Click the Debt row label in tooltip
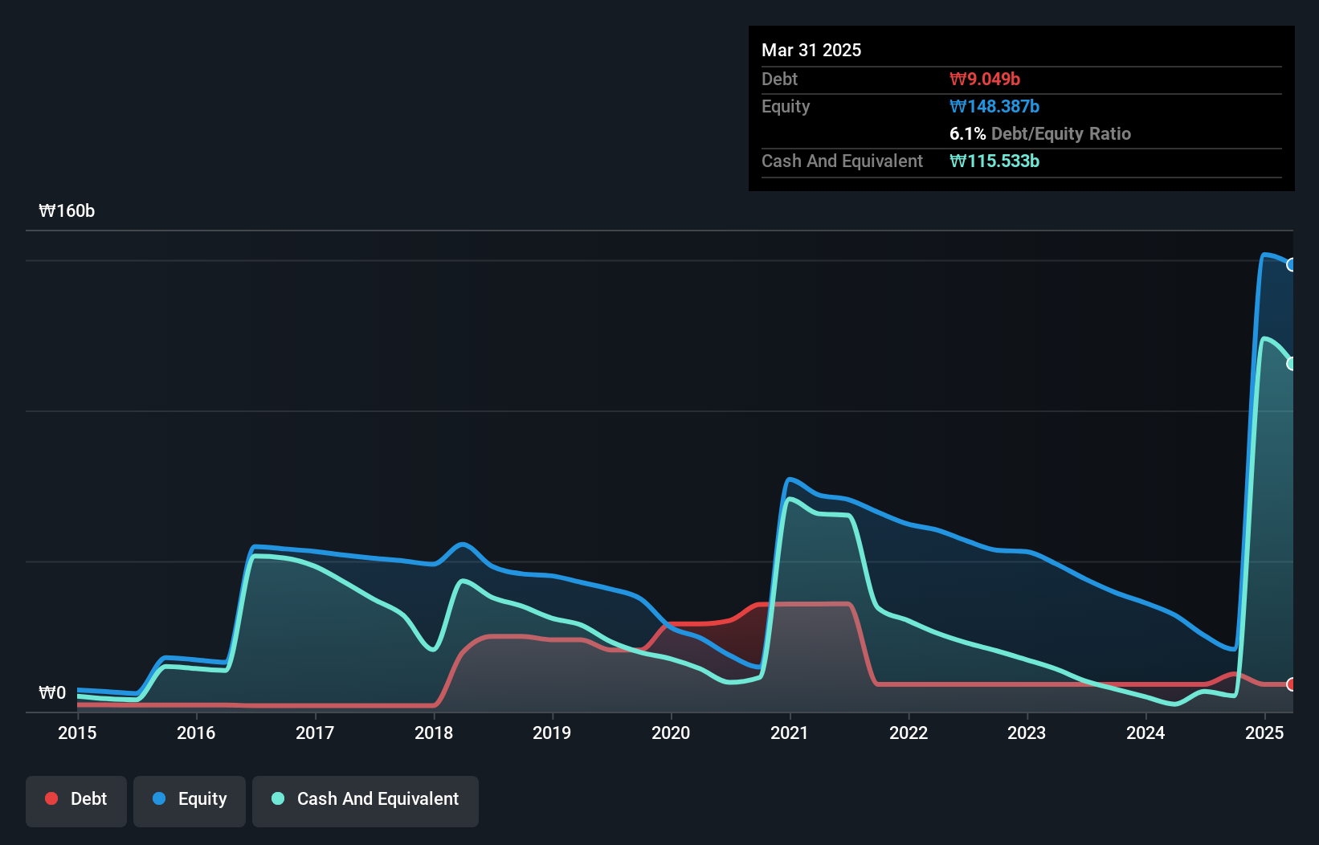Viewport: 1319px width, 845px height. 779,79
